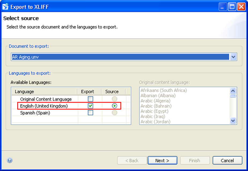Click the Source column header
This screenshot has height=171, width=248.
[112, 92]
